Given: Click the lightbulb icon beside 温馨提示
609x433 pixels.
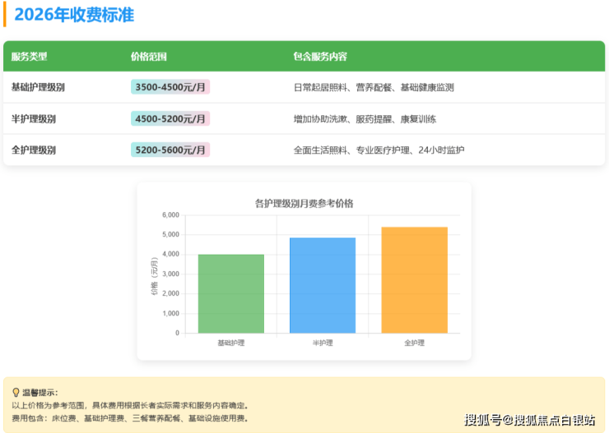Looking at the screenshot, I should click(x=16, y=393).
